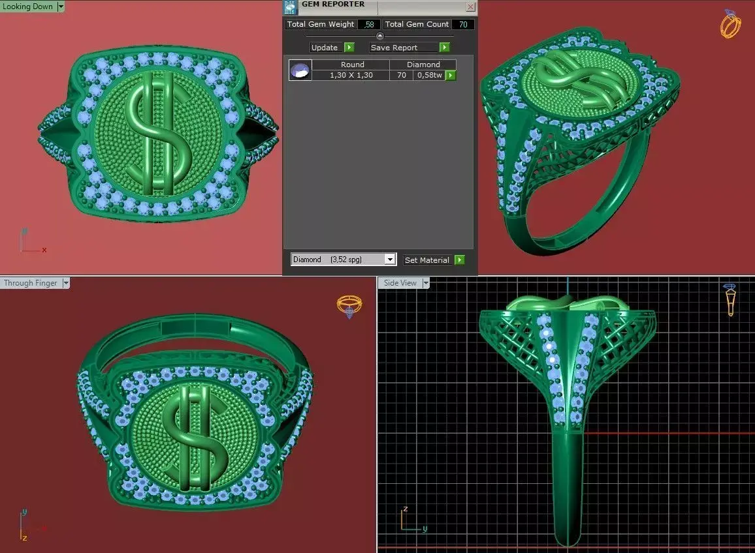Click green arrow next to Save Report
Image resolution: width=755 pixels, height=553 pixels.
[x=444, y=47]
